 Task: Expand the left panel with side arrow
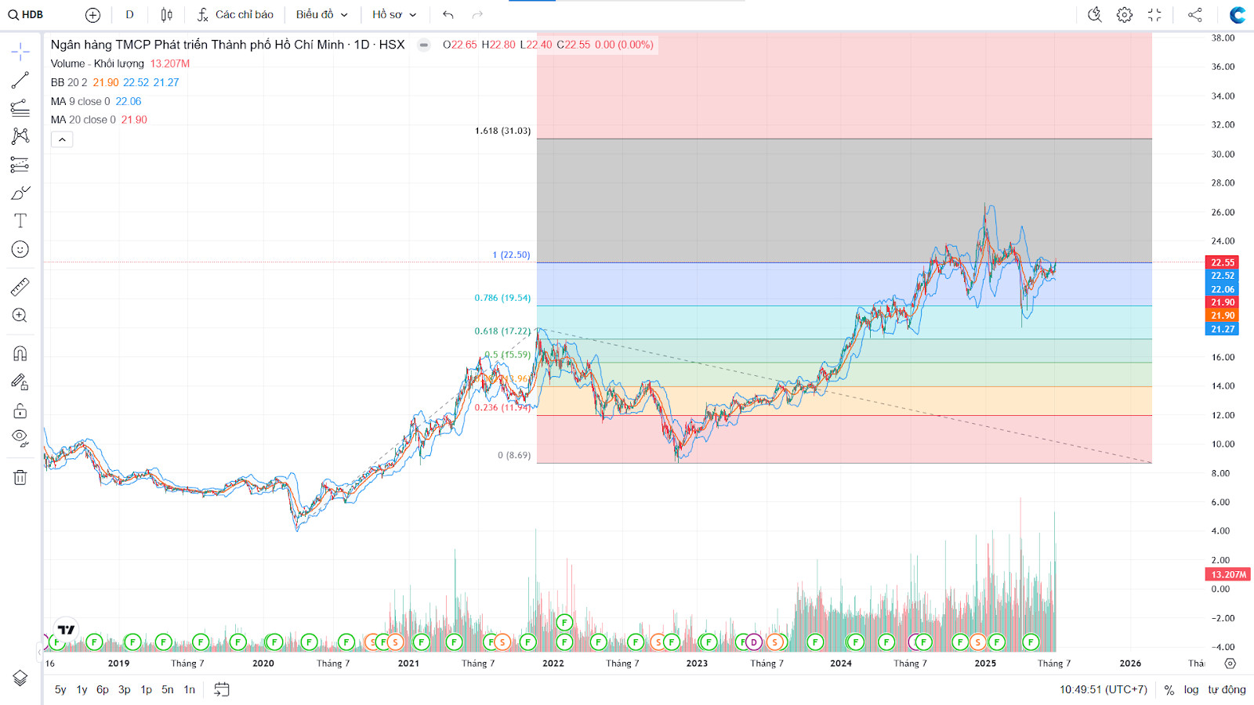coord(39,652)
